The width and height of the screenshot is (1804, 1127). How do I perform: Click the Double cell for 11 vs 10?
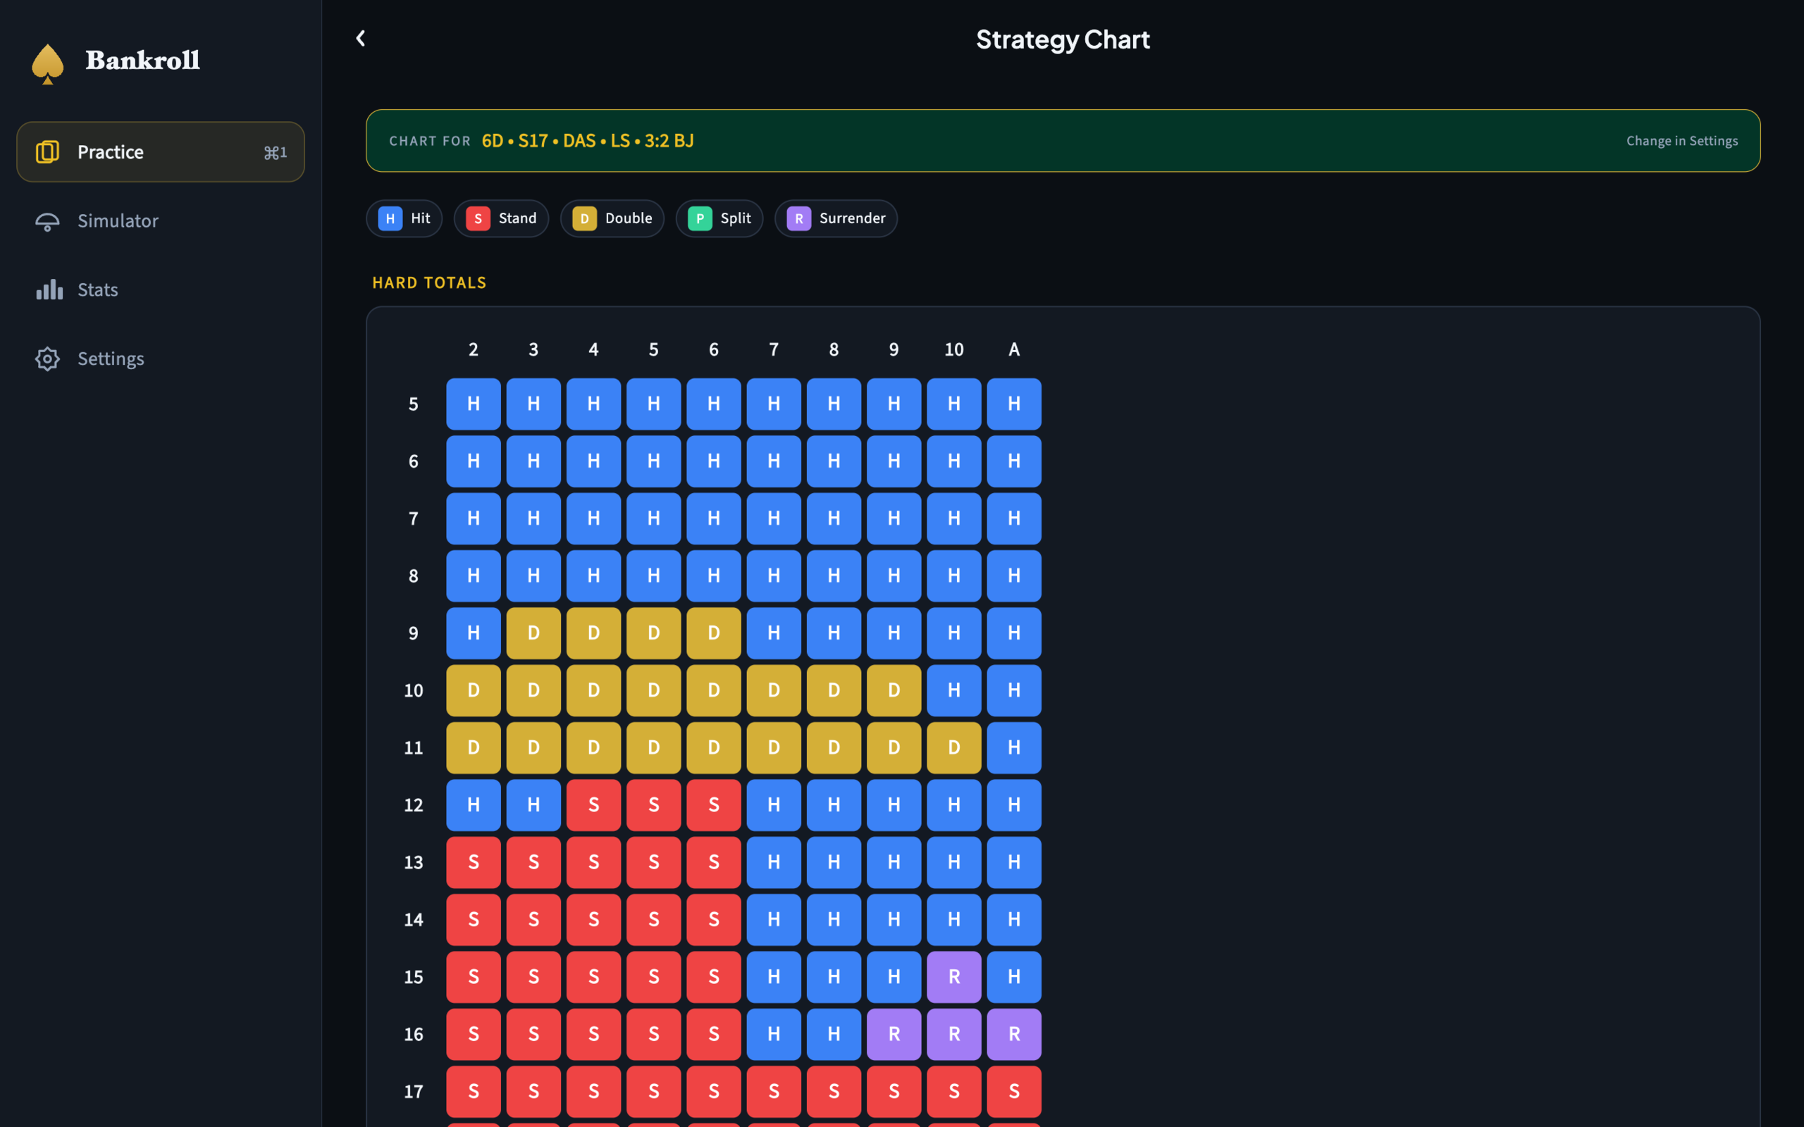pyautogui.click(x=954, y=748)
